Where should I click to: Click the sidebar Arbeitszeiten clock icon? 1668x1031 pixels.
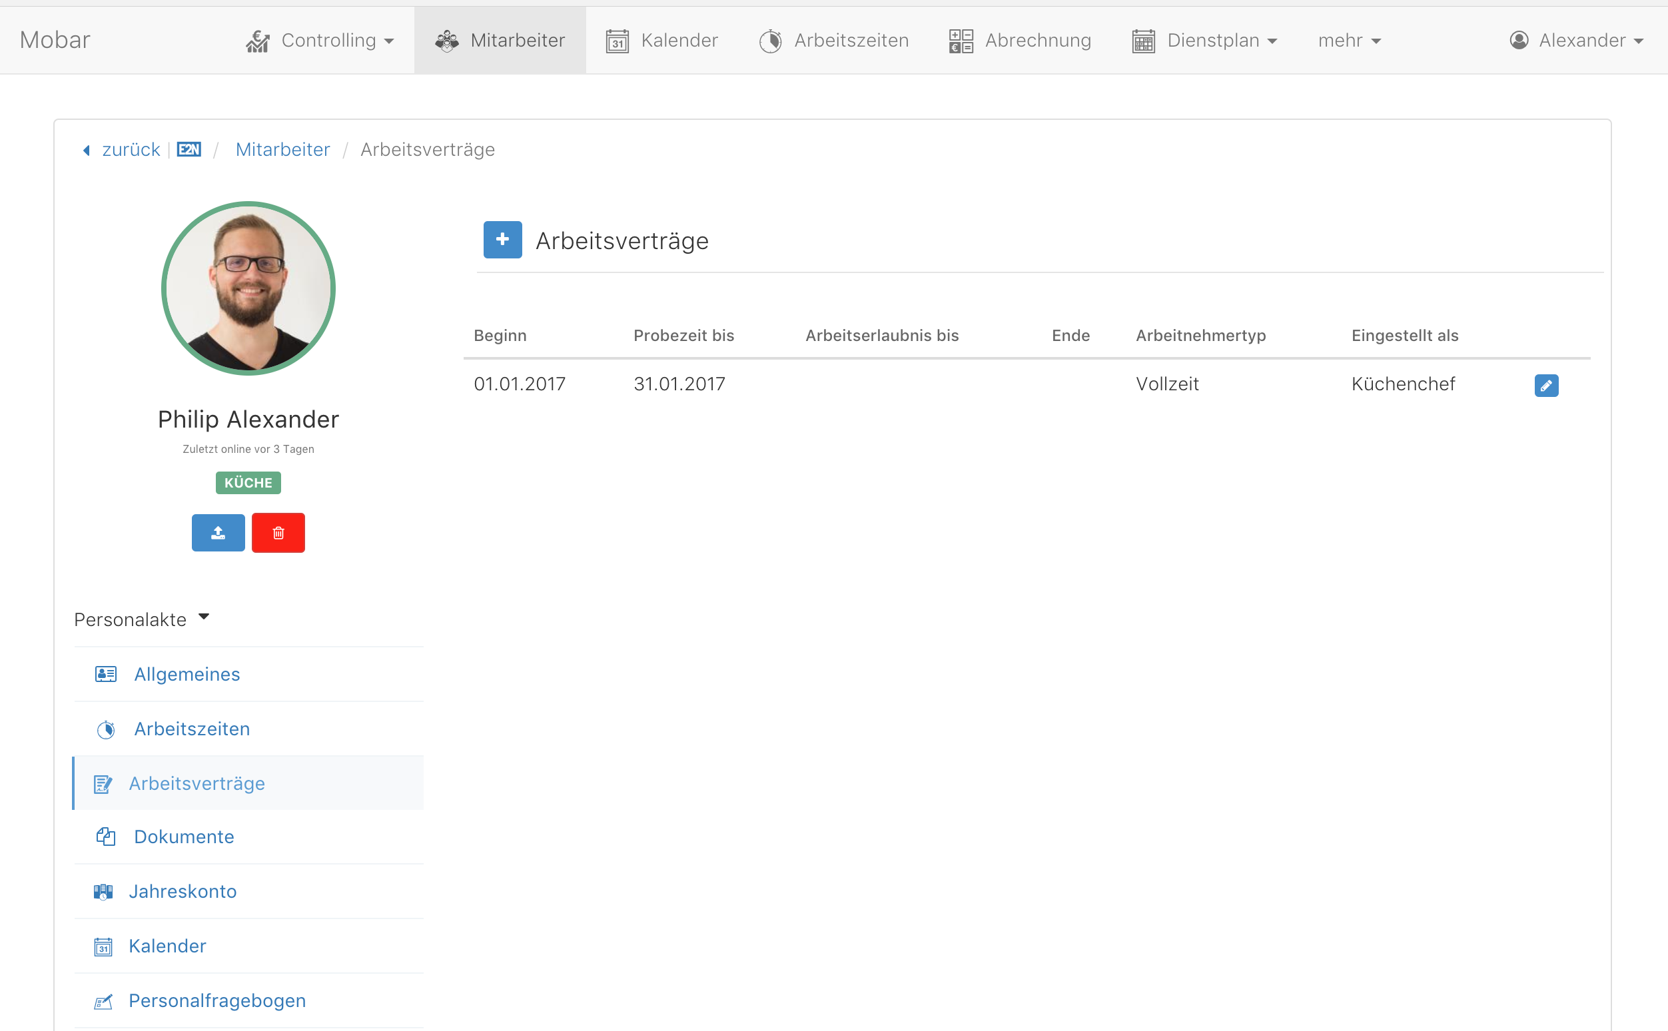[106, 729]
